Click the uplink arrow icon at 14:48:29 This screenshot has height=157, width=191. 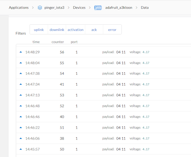[21, 52]
